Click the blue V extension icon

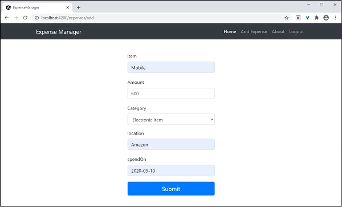[308, 18]
